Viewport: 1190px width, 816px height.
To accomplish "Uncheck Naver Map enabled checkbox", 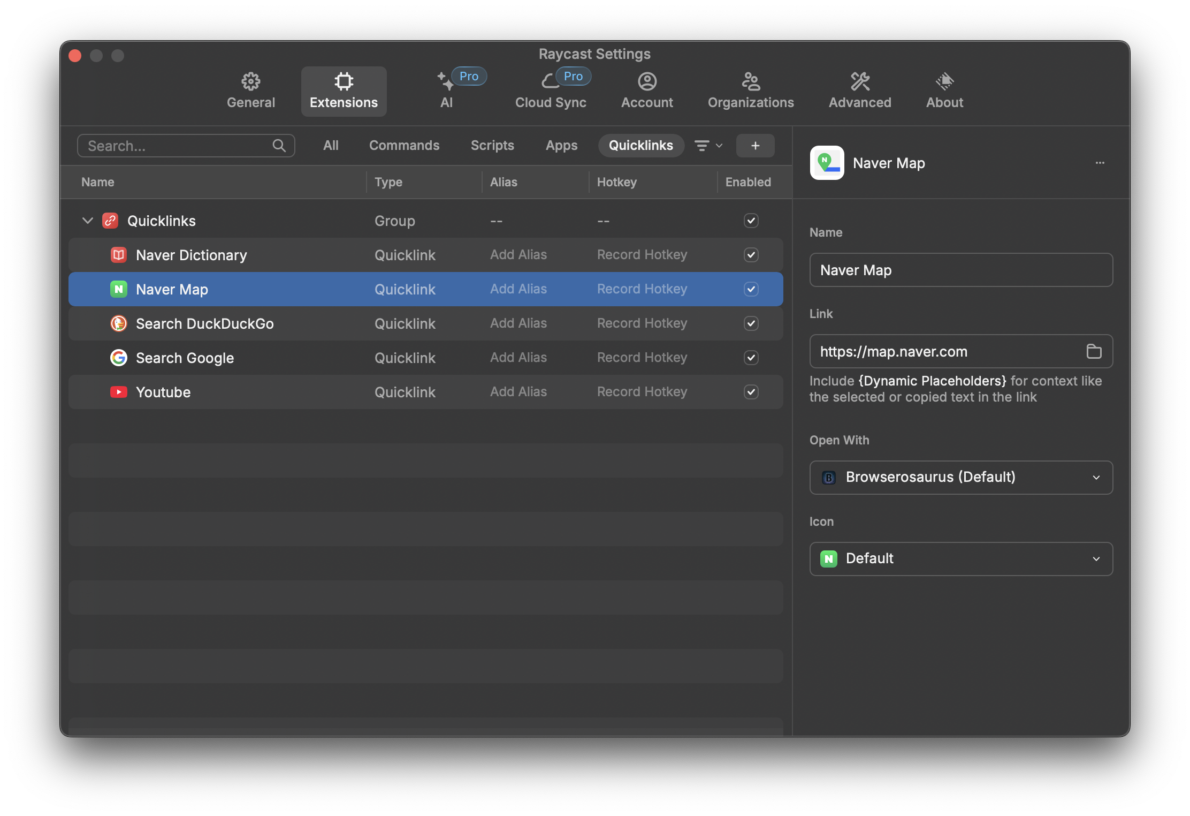I will [751, 289].
